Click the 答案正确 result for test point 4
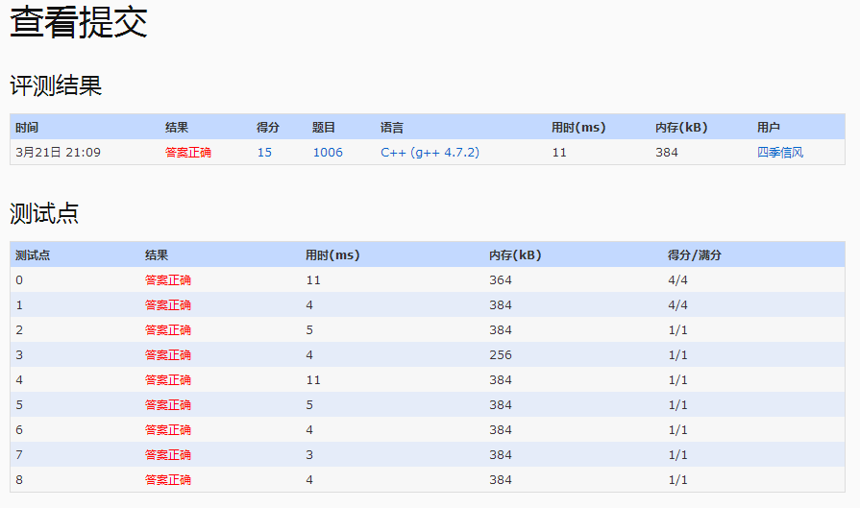Viewport: 860px width, 508px height. pos(168,379)
